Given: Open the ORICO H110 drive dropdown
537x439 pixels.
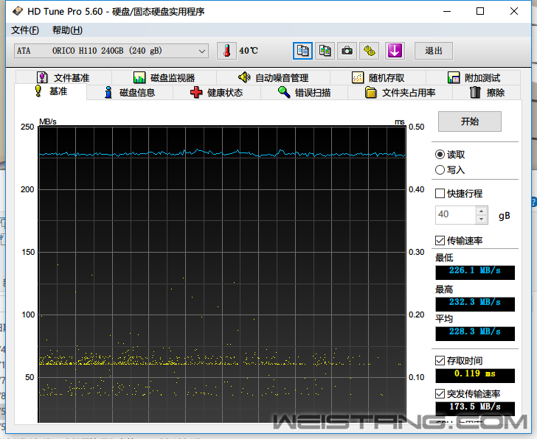Looking at the screenshot, I should (111, 51).
